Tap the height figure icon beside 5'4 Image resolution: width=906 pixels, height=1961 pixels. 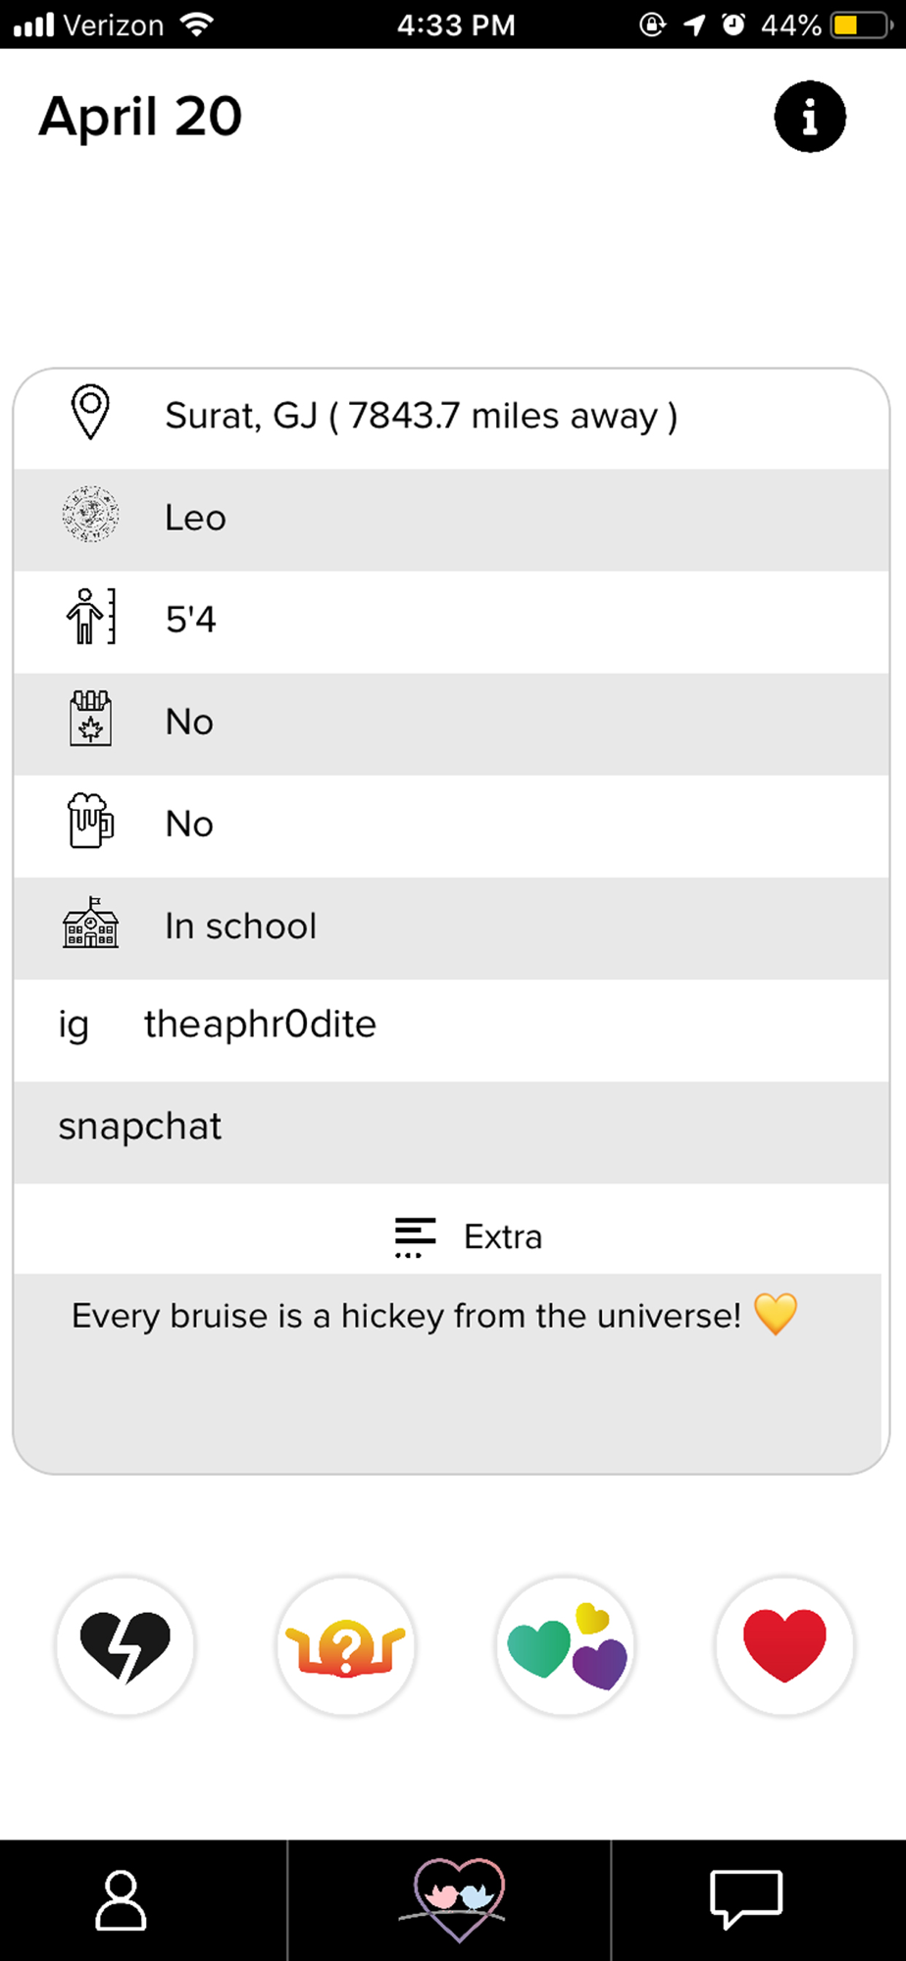coord(90,617)
